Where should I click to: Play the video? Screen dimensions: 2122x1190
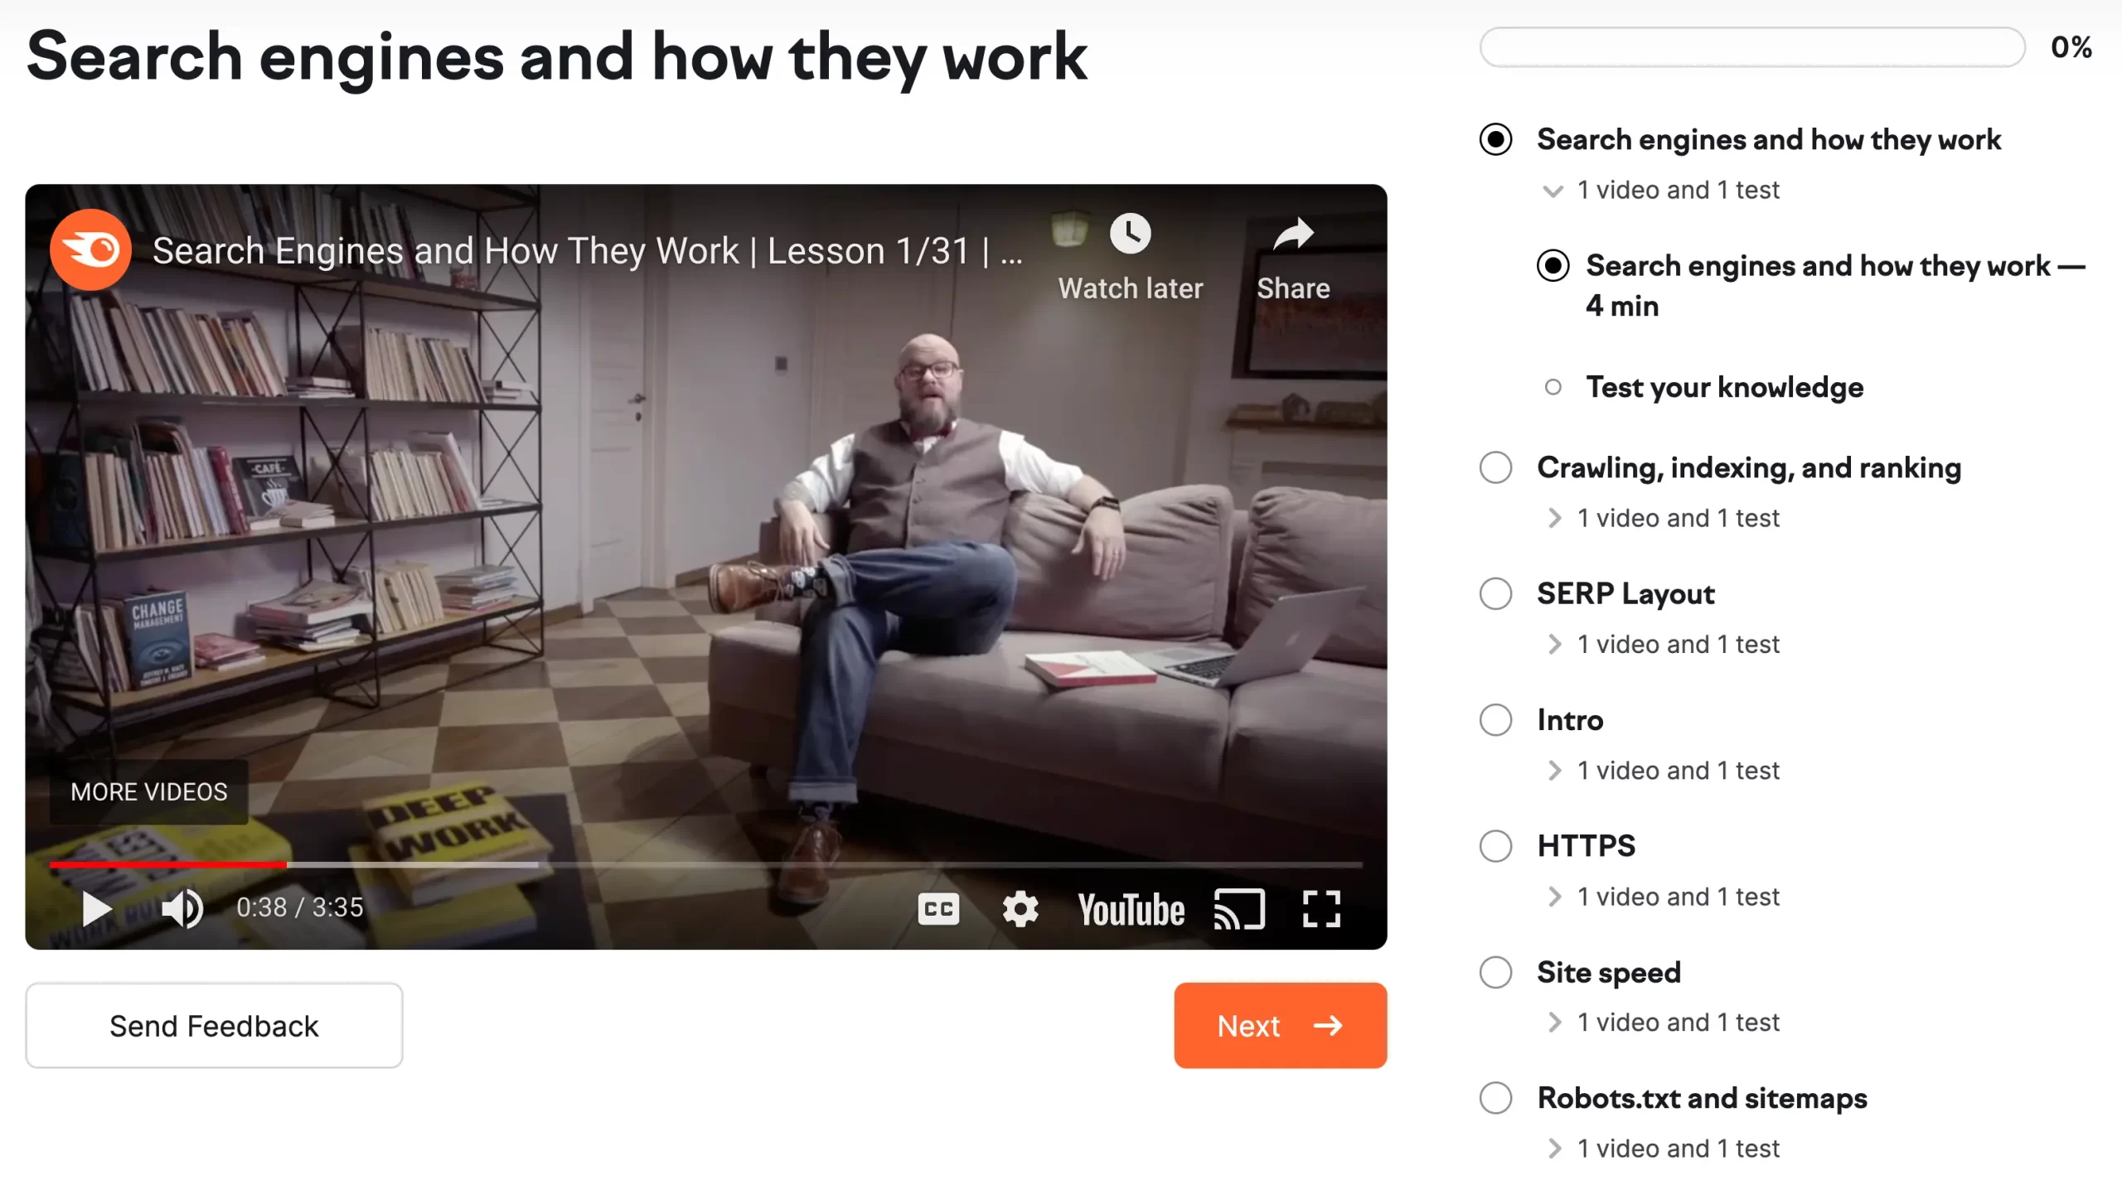[x=96, y=908]
